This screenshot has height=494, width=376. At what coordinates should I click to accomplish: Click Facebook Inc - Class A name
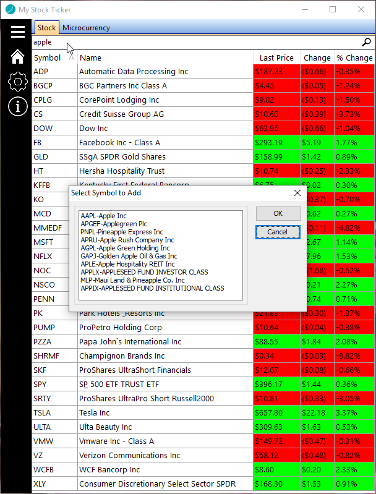point(166,143)
